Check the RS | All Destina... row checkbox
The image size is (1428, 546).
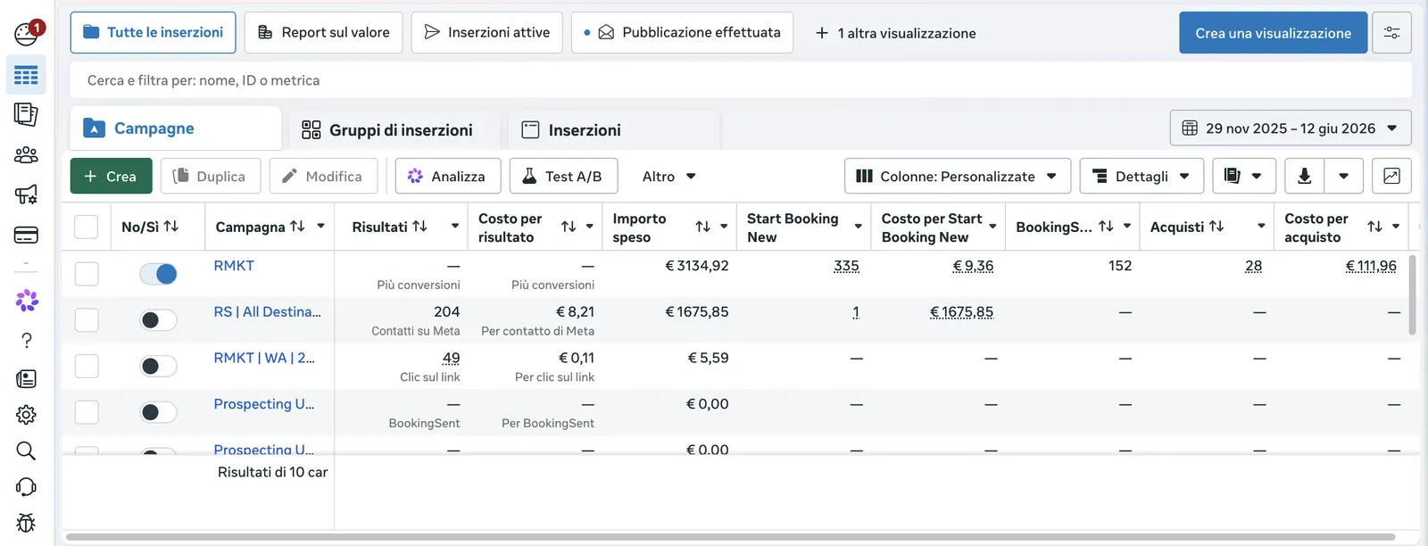point(87,319)
